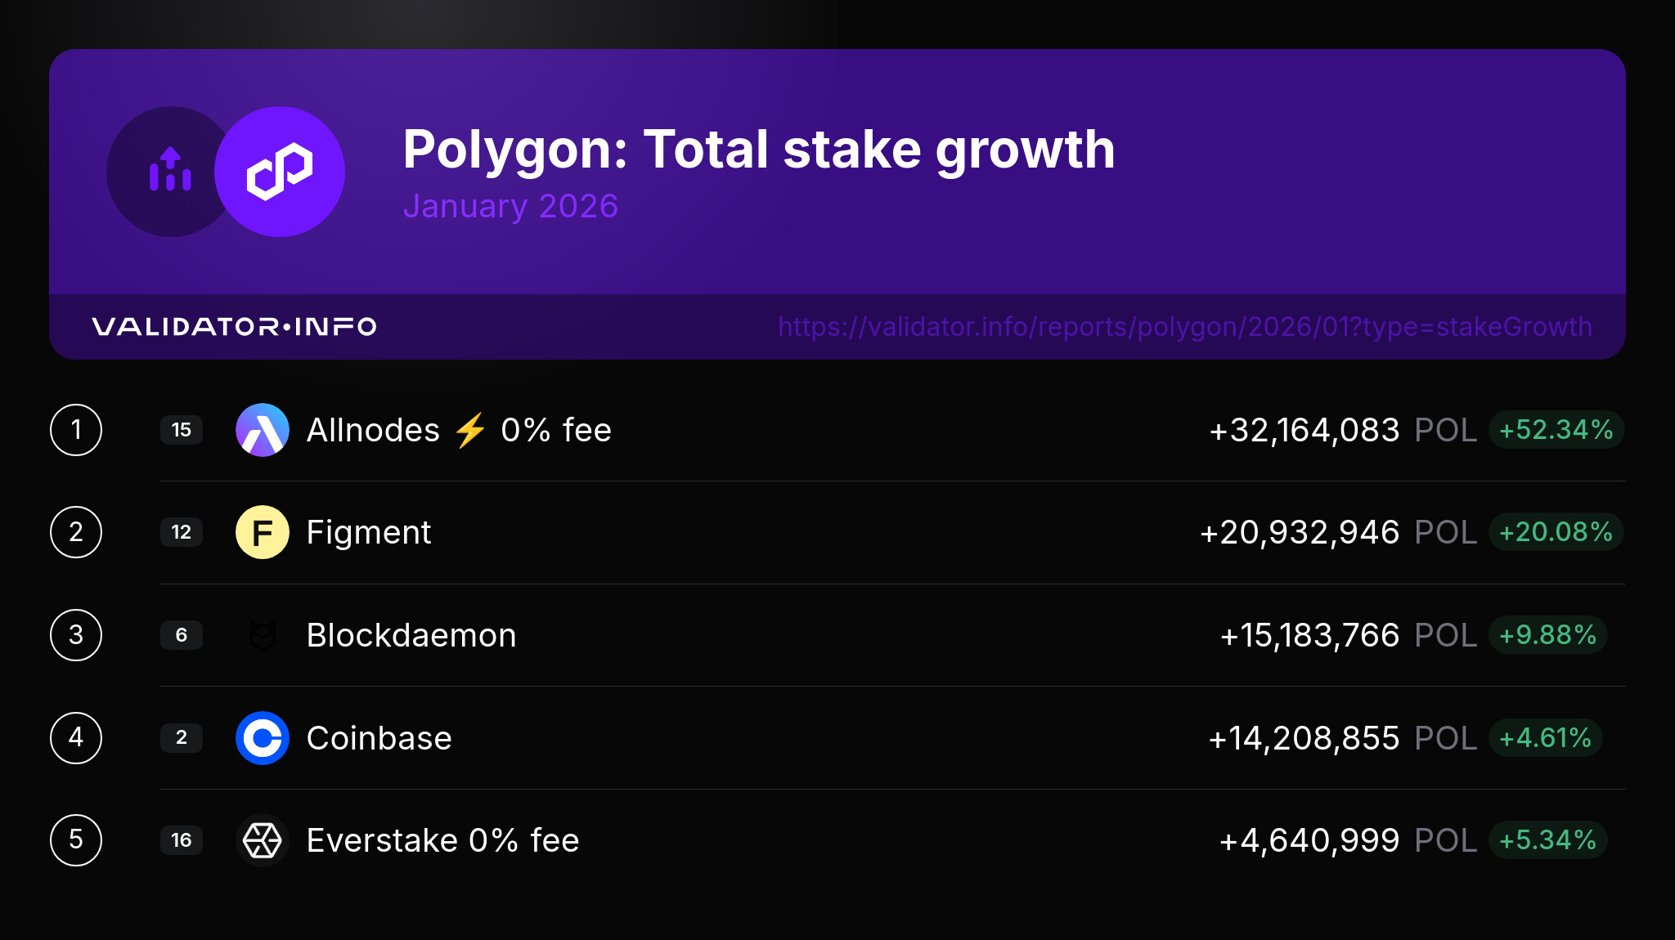Click the Figment validator logo
The height and width of the screenshot is (940, 1675).
tap(263, 532)
